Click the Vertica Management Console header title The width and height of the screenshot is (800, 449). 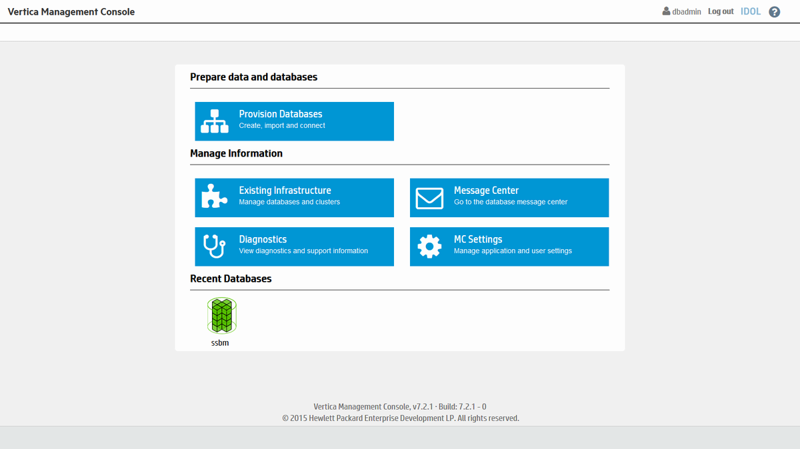coord(71,12)
